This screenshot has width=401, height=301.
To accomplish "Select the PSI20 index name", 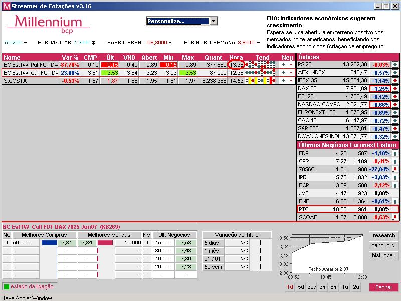I will click(x=305, y=65).
